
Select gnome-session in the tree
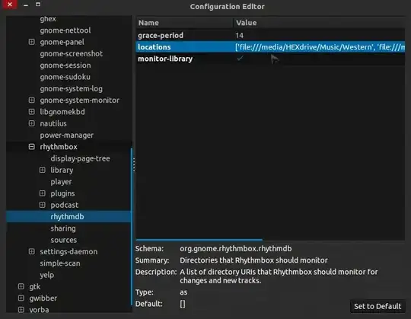click(x=65, y=65)
